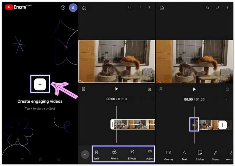Add Text from the bottom toolbar
This screenshot has height=166, width=235.
[184, 156]
